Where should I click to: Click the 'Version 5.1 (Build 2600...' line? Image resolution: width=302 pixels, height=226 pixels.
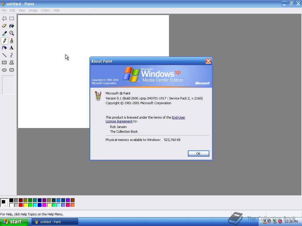(154, 98)
